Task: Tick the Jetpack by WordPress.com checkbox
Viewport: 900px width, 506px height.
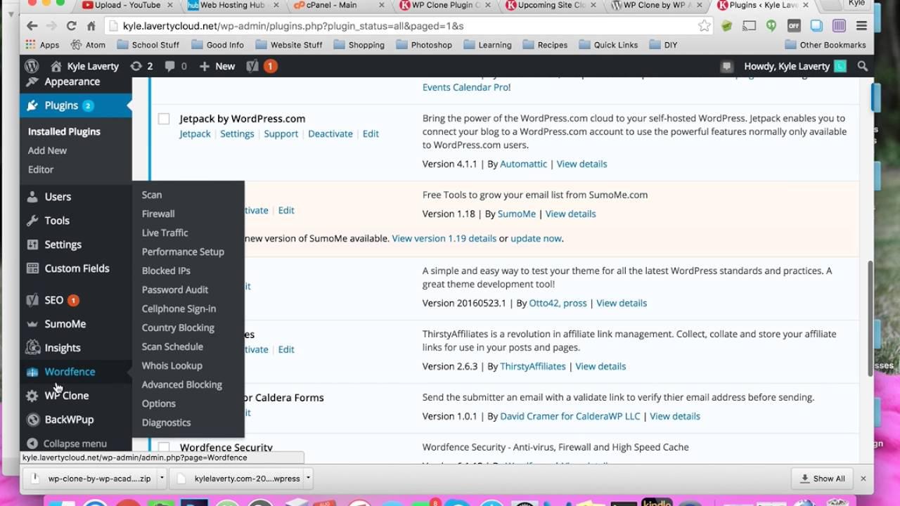Action: tap(164, 119)
